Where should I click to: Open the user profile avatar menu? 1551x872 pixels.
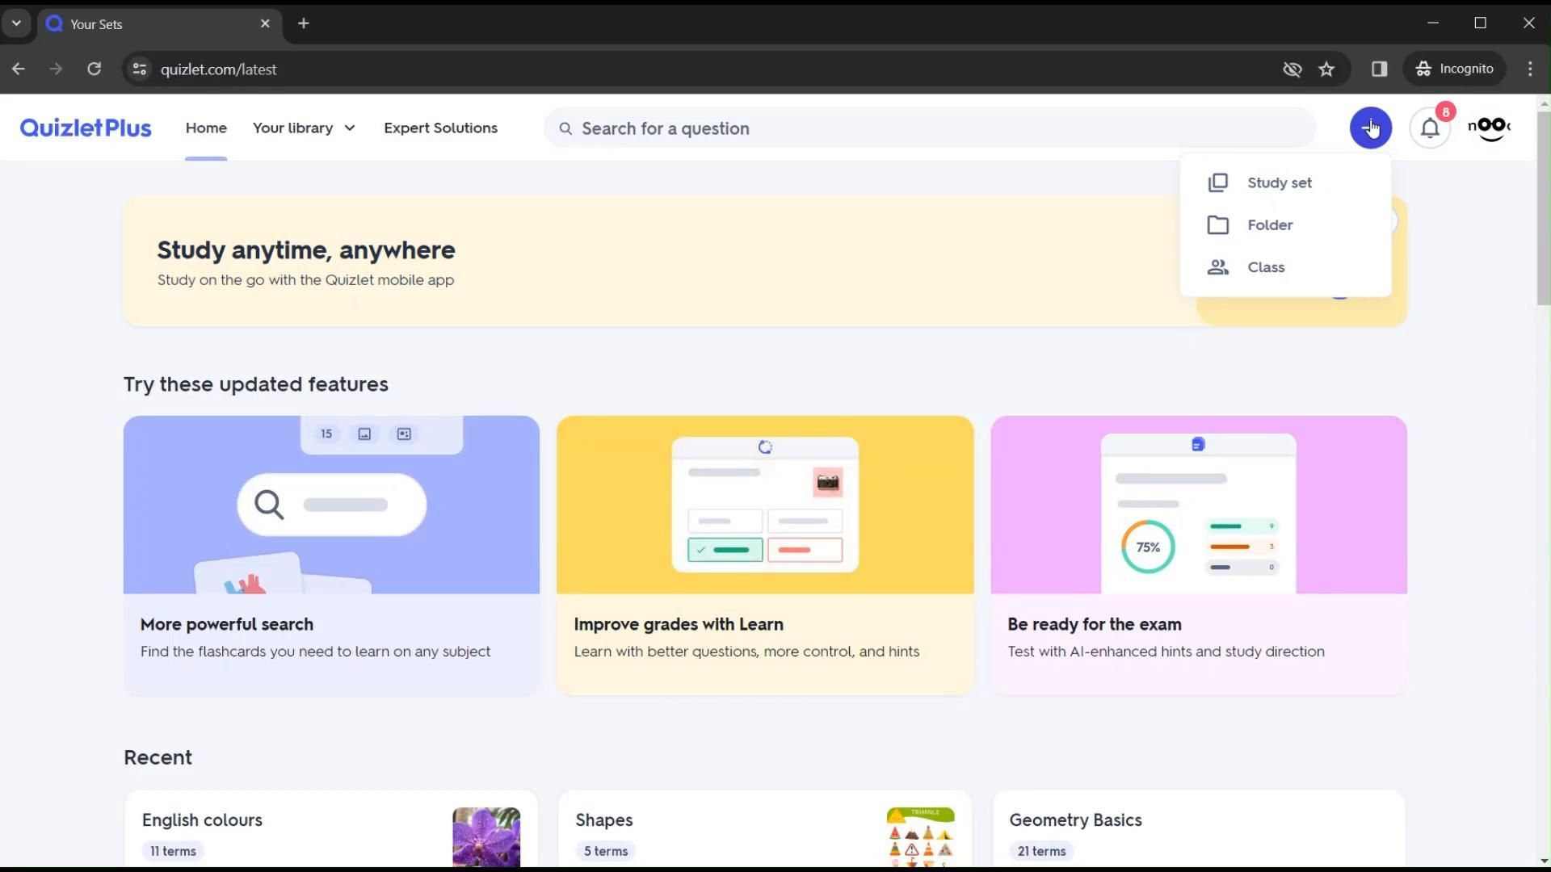(1489, 128)
